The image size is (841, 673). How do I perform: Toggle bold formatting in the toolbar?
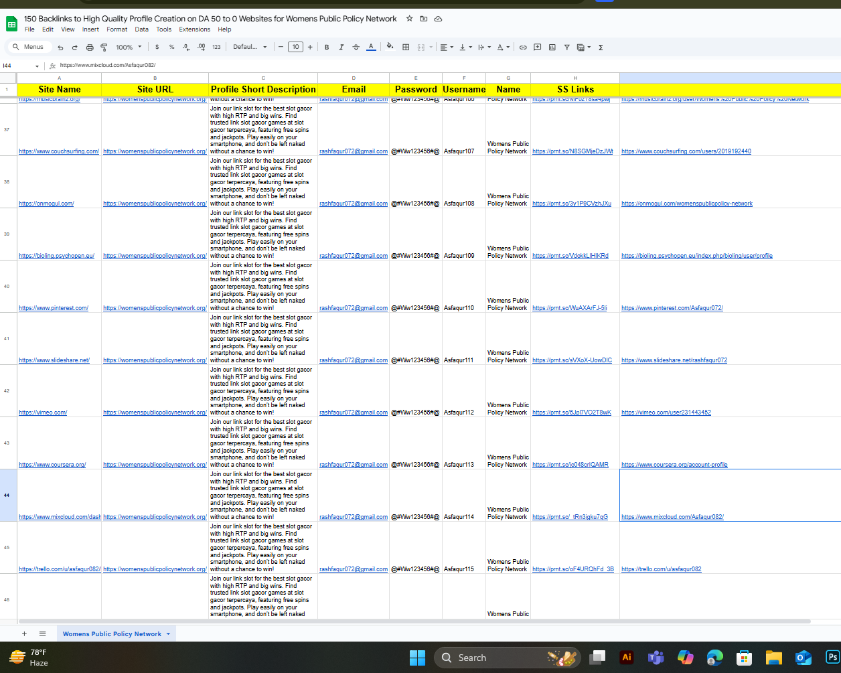327,47
